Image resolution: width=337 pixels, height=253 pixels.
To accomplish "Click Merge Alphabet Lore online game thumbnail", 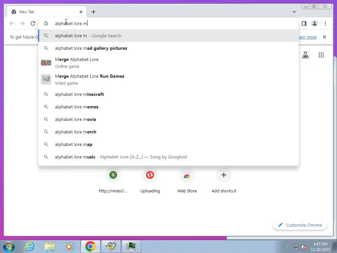I will tap(46, 63).
